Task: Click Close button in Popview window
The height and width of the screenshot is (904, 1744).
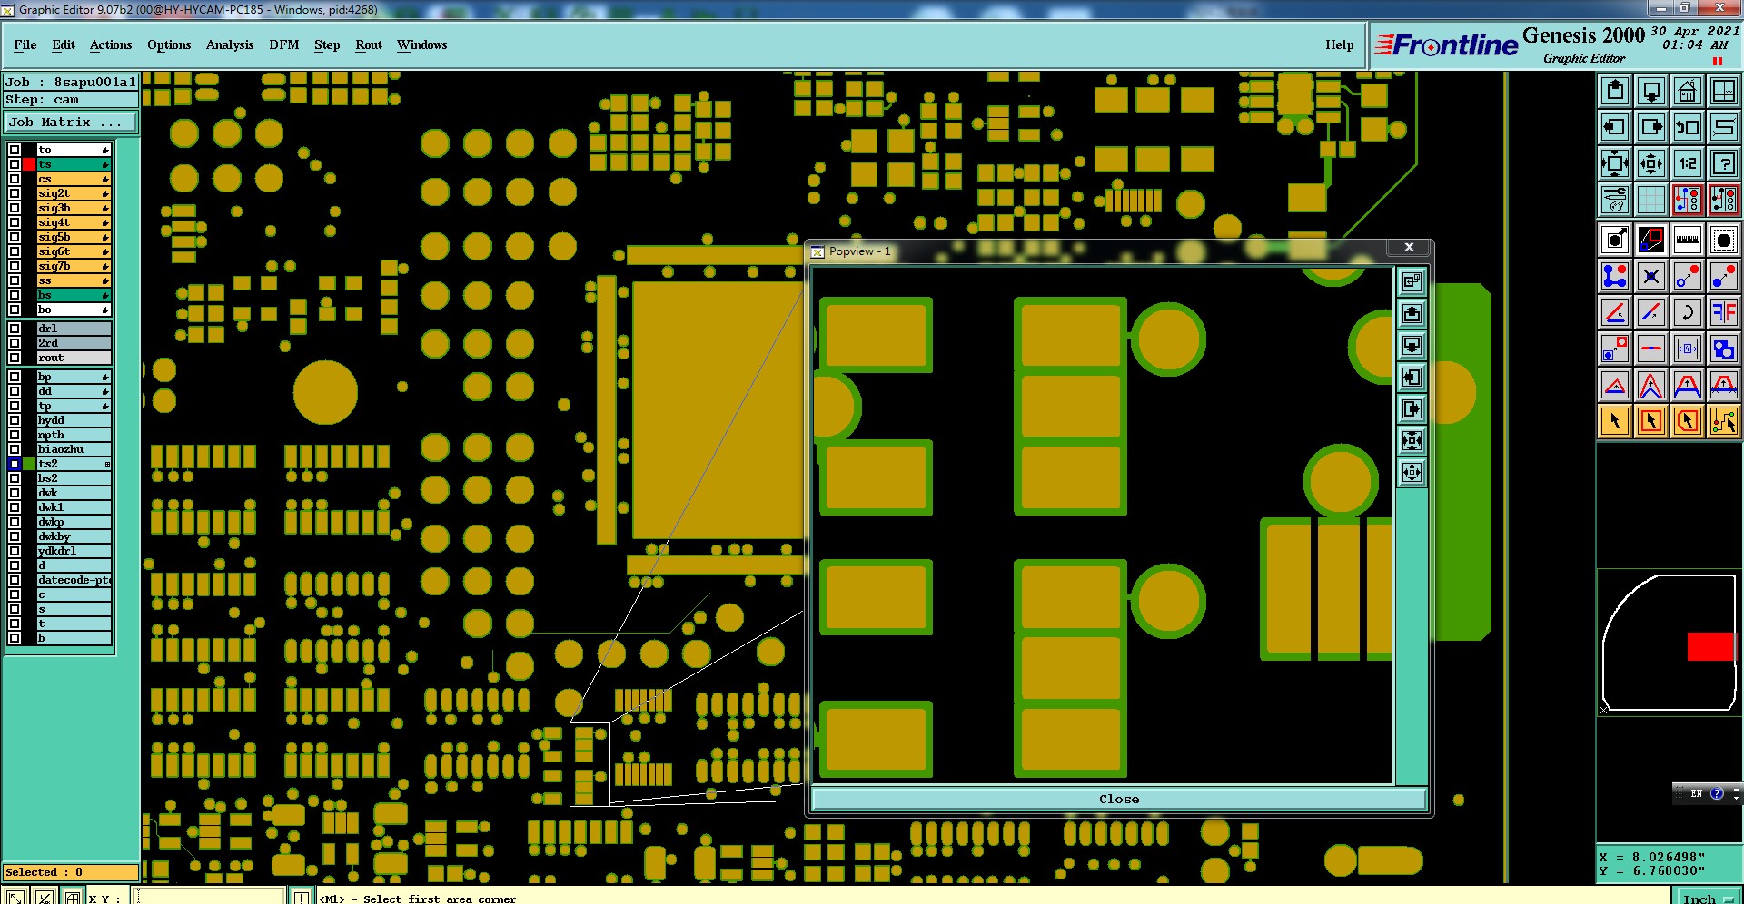Action: click(1119, 799)
